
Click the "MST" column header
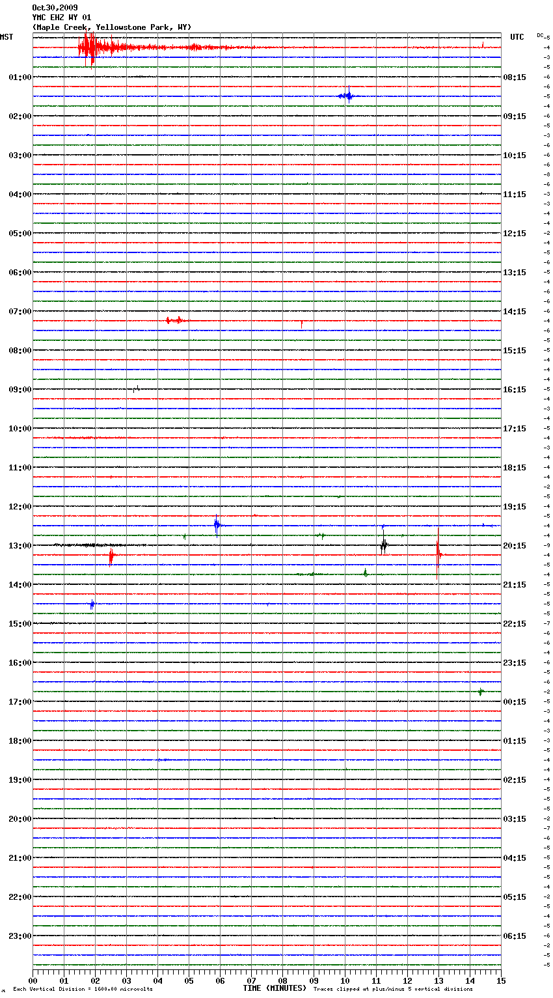tap(7, 37)
